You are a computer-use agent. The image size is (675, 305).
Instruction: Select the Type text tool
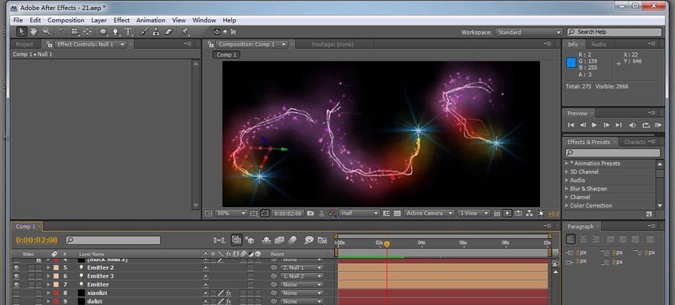(128, 31)
